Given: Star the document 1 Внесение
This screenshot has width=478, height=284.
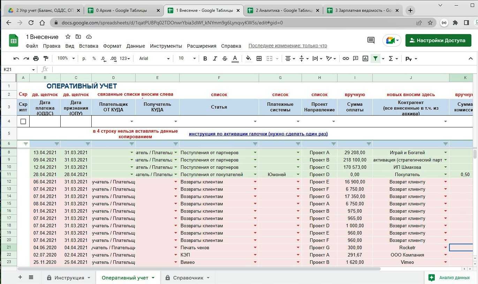Looking at the screenshot, I should pyautogui.click(x=68, y=37).
